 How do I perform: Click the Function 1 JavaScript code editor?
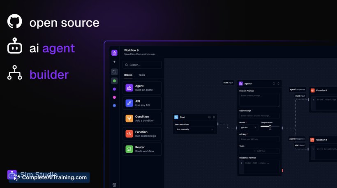(x=324, y=104)
